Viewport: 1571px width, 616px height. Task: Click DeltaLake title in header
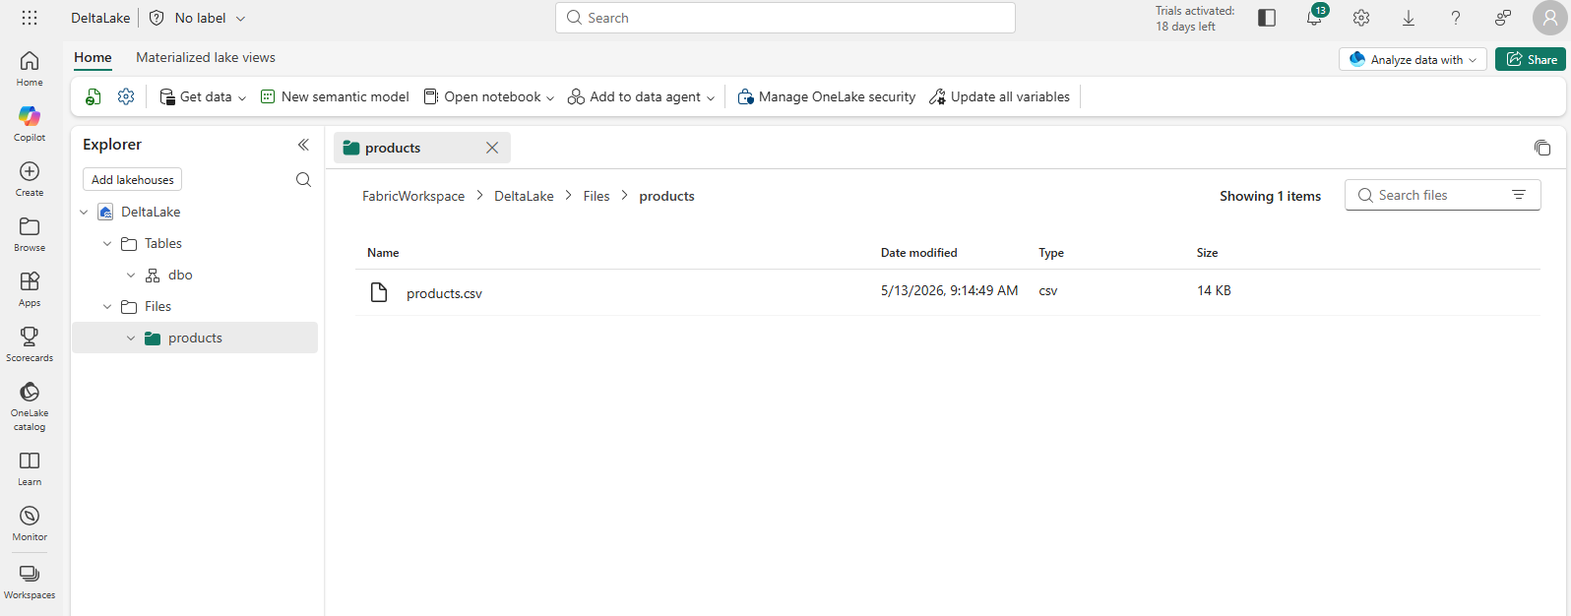[x=100, y=18]
